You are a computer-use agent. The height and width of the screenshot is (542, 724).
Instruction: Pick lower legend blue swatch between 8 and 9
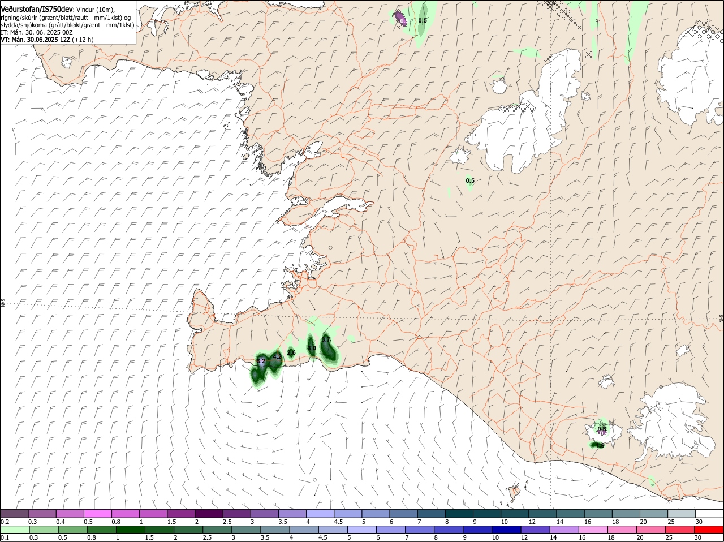click(450, 530)
